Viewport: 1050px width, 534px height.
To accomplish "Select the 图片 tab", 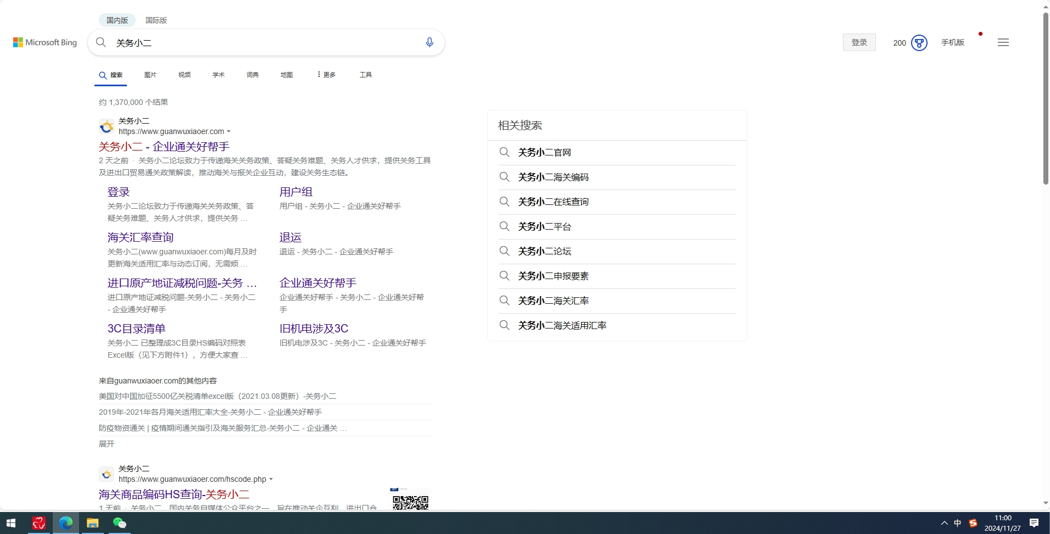I will (x=150, y=75).
